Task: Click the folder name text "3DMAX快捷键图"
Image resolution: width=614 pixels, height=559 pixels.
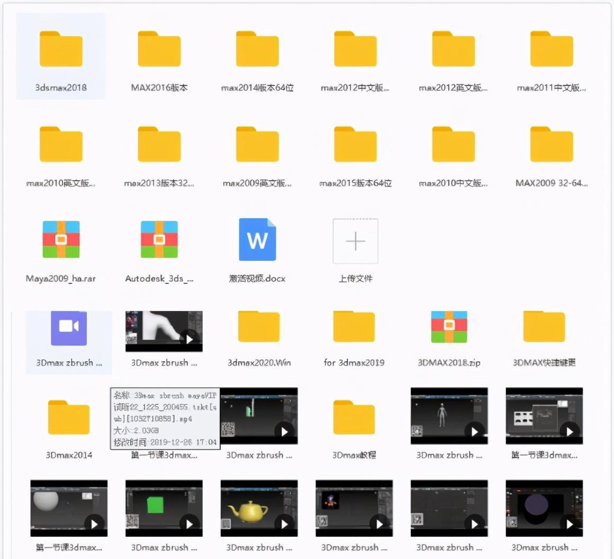Action: pos(544,362)
